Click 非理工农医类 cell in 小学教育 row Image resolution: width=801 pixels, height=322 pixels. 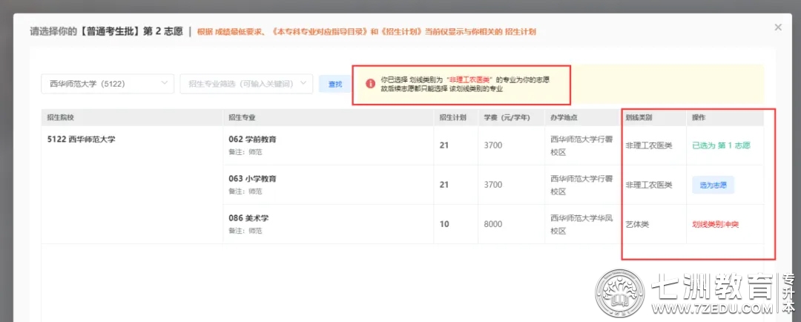[x=649, y=185]
